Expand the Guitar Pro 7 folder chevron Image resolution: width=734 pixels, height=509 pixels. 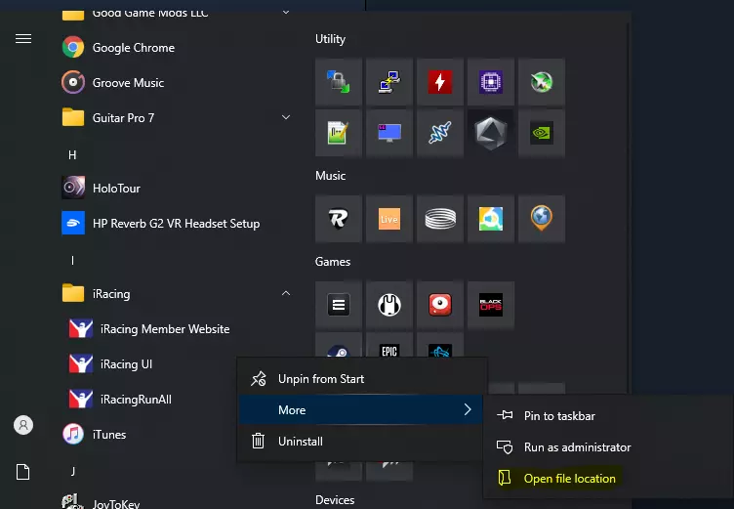(286, 117)
